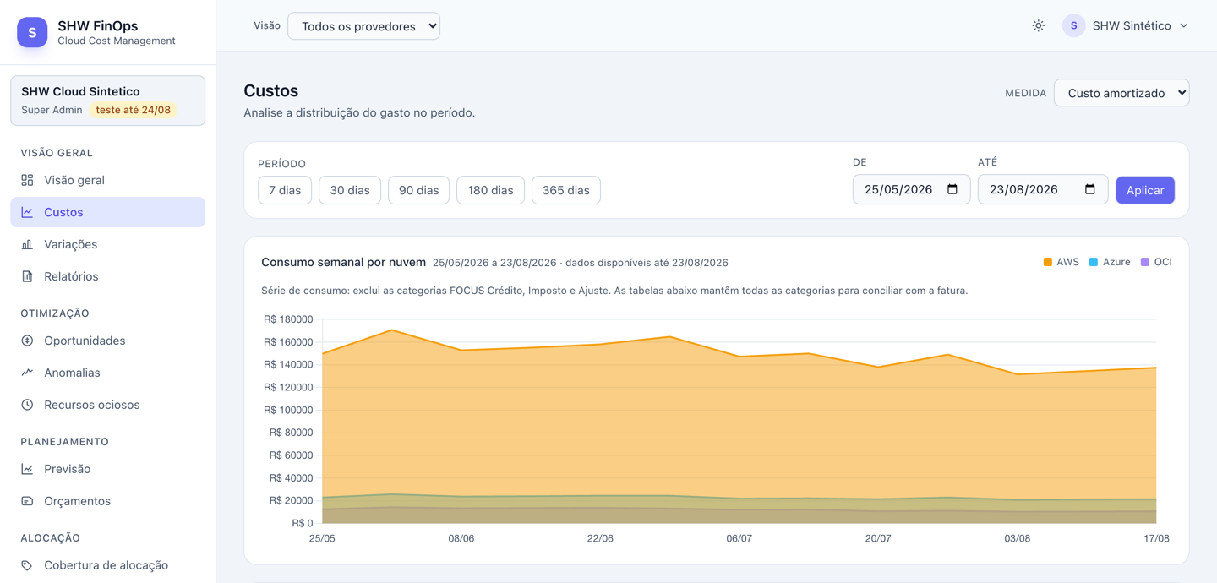Toggle the light/dark theme sun icon

tap(1038, 26)
